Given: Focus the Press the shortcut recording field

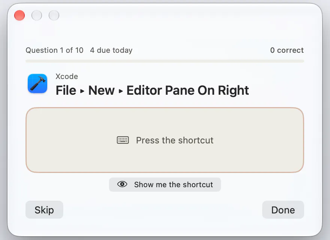Looking at the screenshot, I should pyautogui.click(x=165, y=140).
